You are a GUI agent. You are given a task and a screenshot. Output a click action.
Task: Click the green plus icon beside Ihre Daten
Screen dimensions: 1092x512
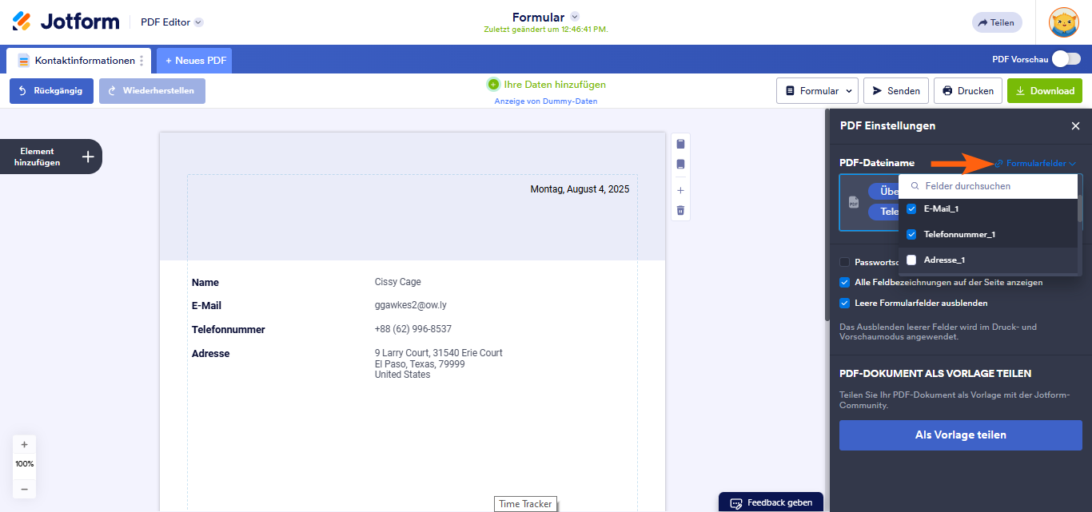493,84
